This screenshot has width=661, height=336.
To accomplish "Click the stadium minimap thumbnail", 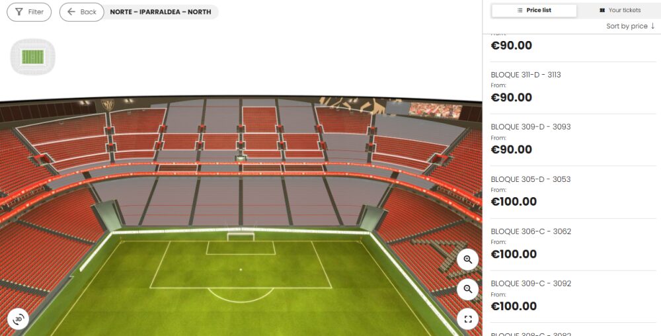I will [33, 57].
